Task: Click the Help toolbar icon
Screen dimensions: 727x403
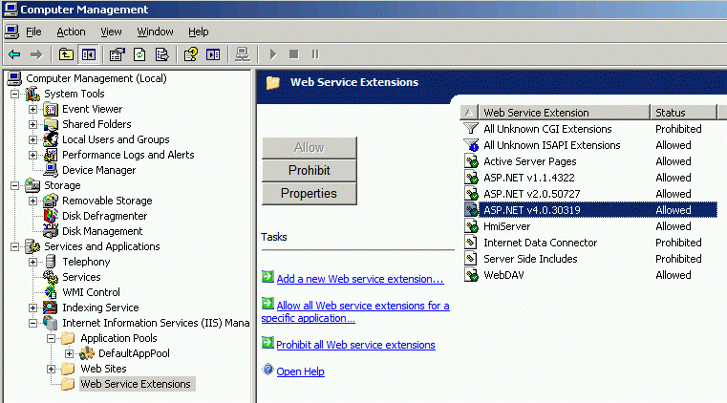Action: (x=191, y=54)
